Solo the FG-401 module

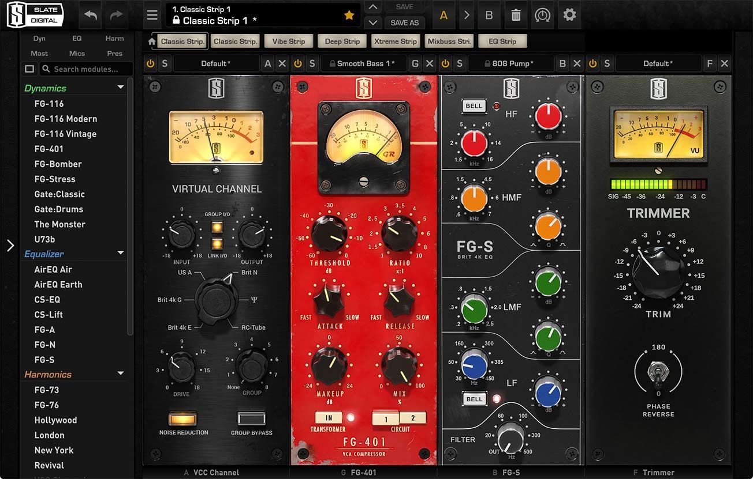pos(312,63)
